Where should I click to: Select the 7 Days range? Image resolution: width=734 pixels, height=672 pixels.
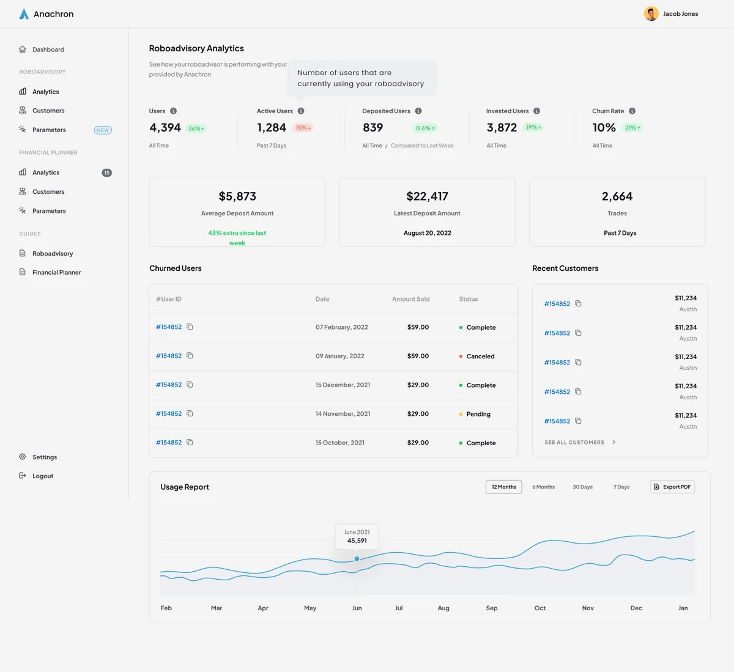(x=621, y=487)
